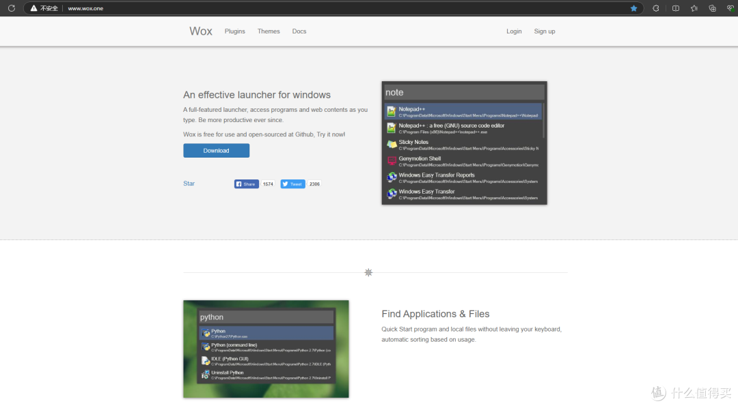Viewport: 738px width, 408px height.
Task: Open the Themes page
Action: click(269, 31)
